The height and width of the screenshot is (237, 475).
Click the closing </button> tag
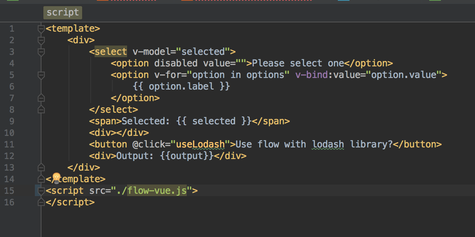[417, 144]
